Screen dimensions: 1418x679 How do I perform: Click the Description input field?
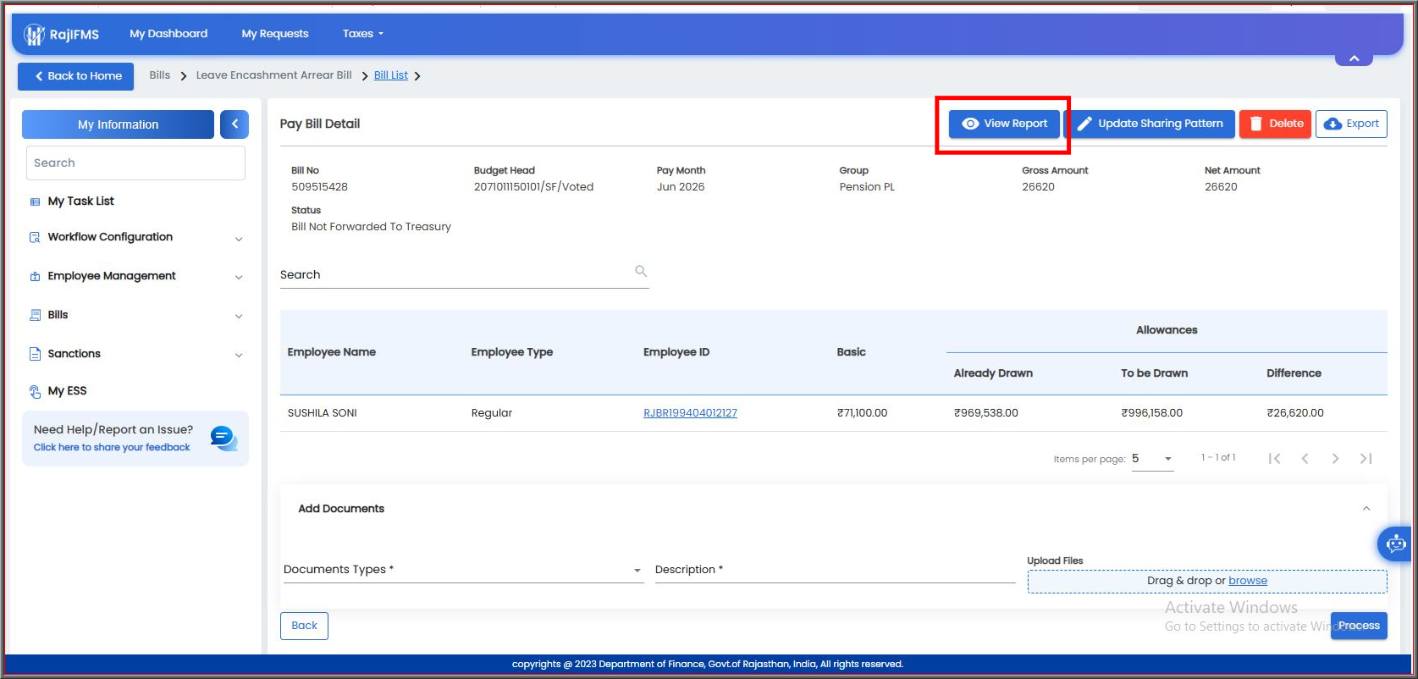pos(835,570)
